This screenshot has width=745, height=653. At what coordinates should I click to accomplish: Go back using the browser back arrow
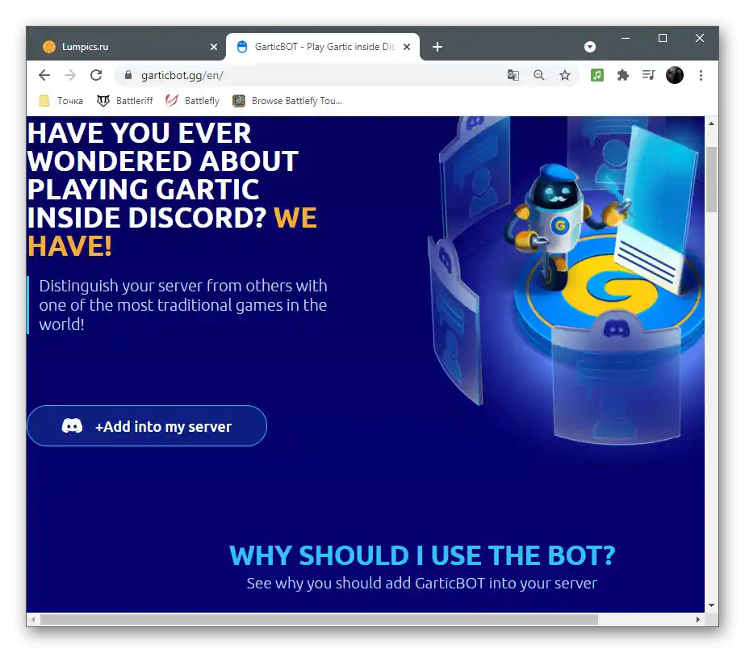pos(44,75)
